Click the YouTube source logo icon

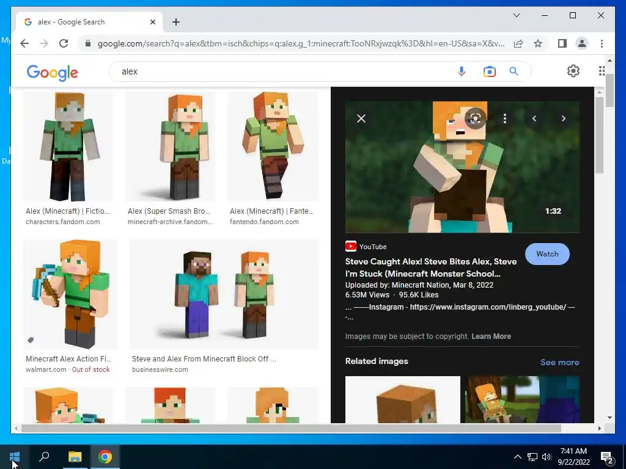350,247
